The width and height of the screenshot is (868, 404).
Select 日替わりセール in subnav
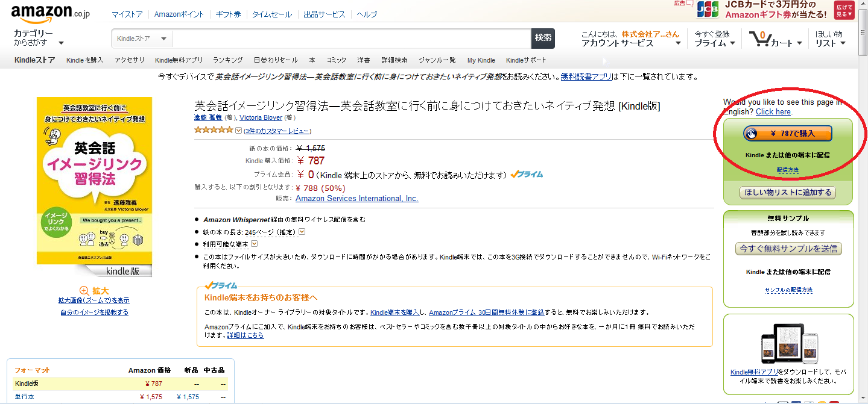[x=276, y=60]
